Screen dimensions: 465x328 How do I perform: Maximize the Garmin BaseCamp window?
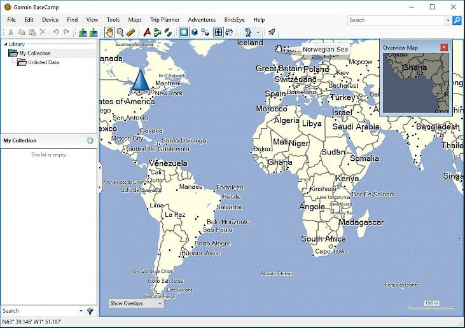(x=432, y=7)
